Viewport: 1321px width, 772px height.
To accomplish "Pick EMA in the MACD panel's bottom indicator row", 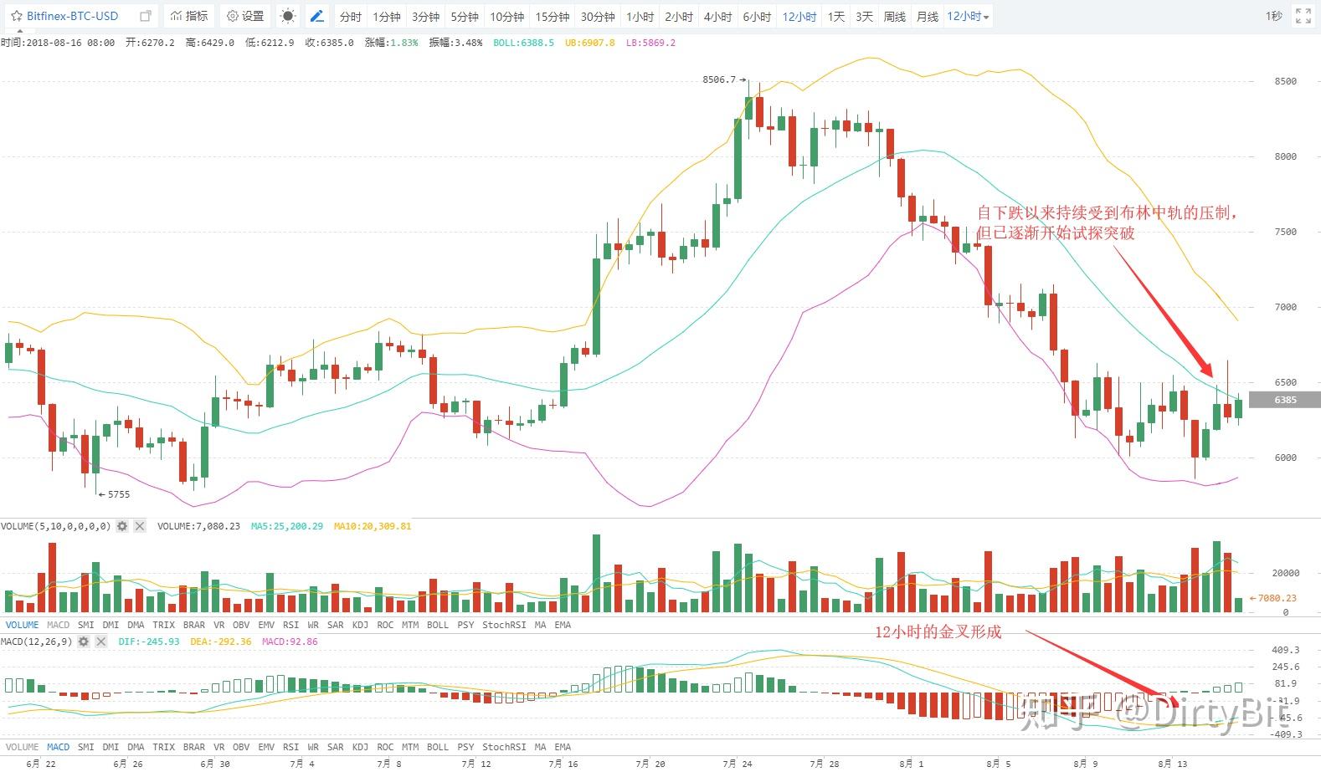I will tap(563, 747).
